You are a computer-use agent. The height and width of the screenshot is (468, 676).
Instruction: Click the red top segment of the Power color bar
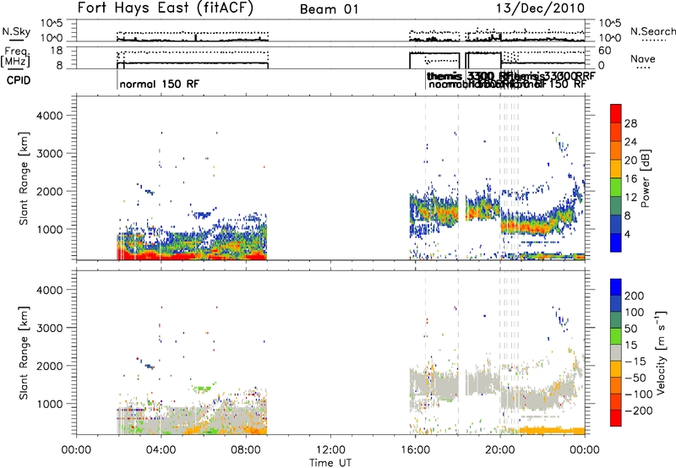click(x=616, y=113)
